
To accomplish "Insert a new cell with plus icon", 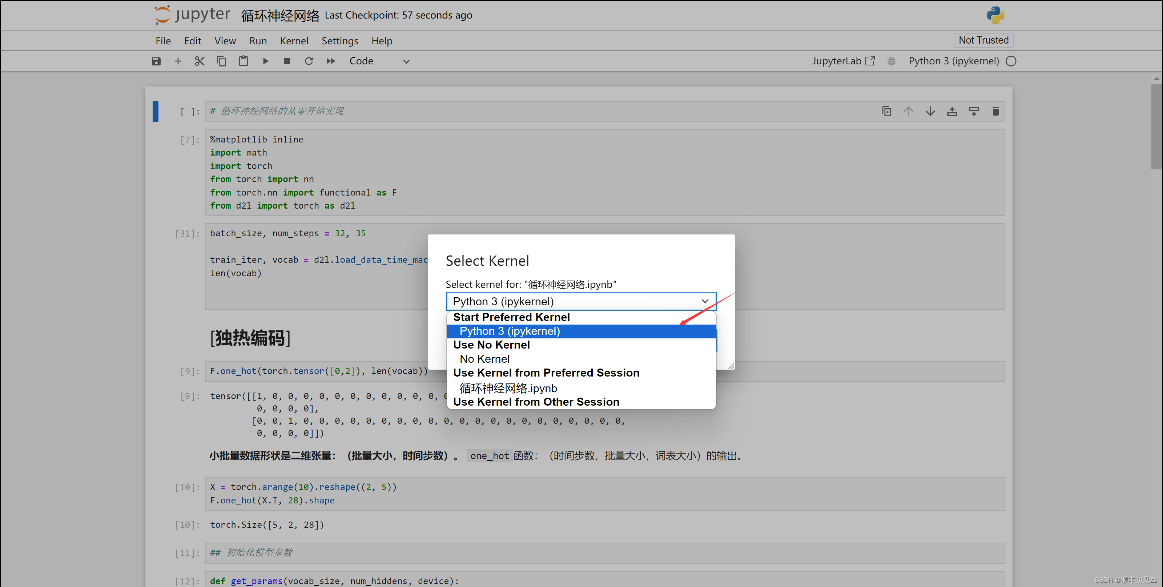I will 178,61.
